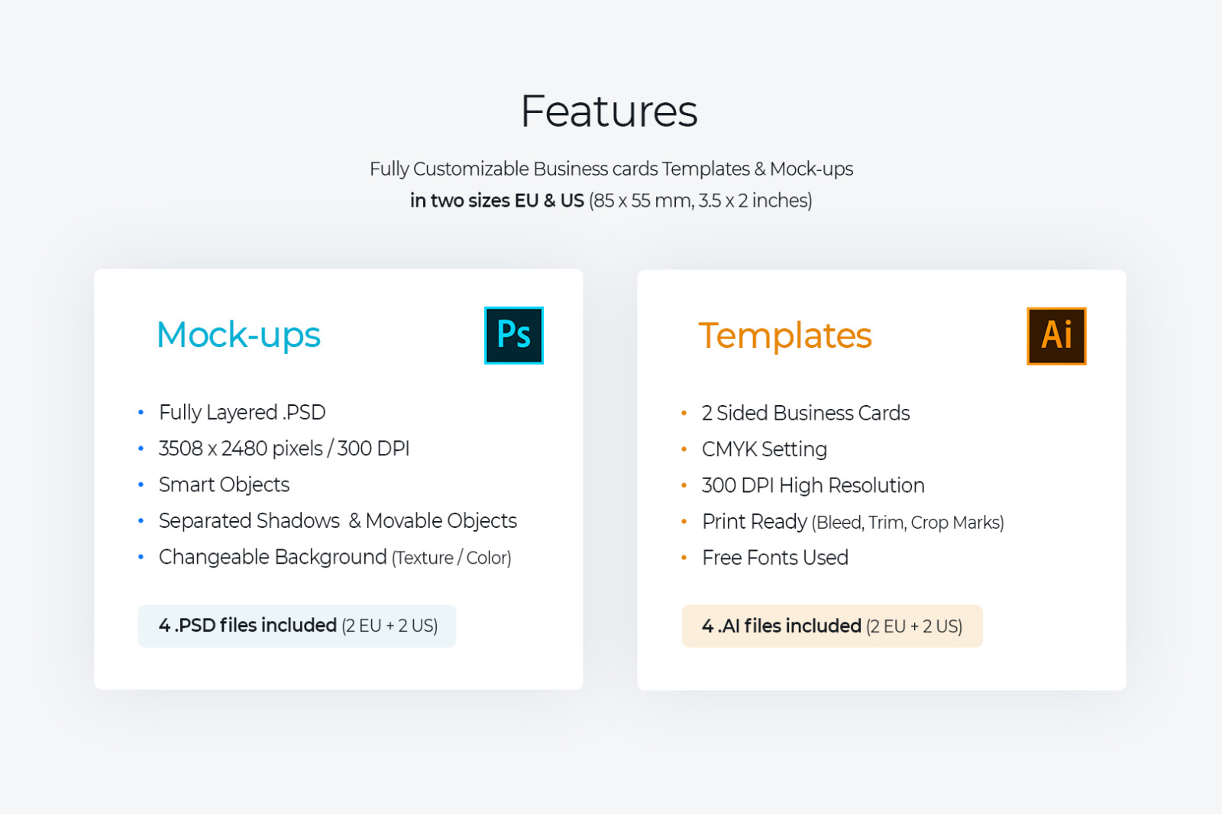Select the 'CMYK Setting' list item
The height and width of the screenshot is (814, 1222).
tap(764, 449)
